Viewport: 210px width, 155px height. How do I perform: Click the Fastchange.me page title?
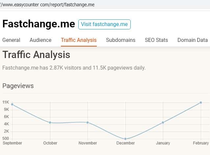coord(38,24)
